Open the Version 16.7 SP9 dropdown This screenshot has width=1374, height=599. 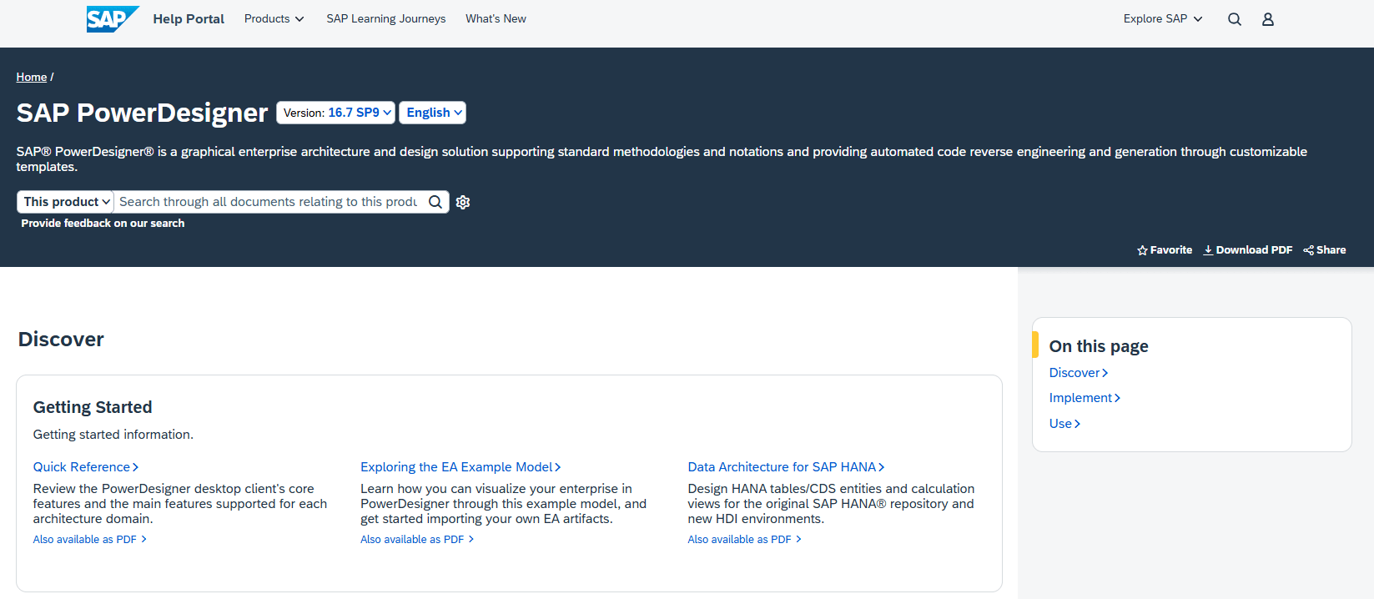(x=335, y=113)
